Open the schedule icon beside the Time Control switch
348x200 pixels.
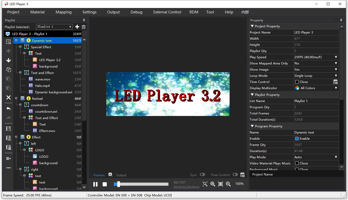(x=243, y=175)
